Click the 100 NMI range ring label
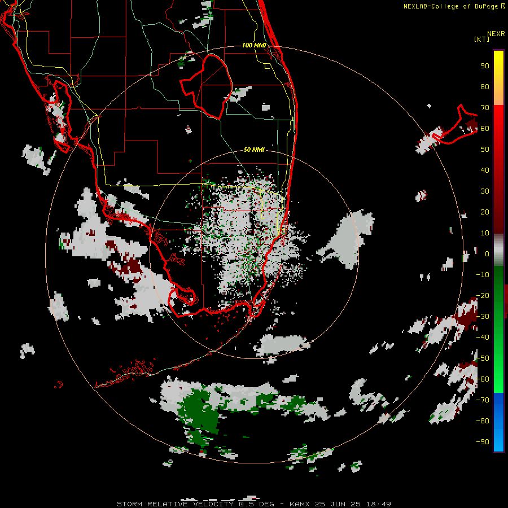Viewport: 508px width, 508px height. point(254,45)
